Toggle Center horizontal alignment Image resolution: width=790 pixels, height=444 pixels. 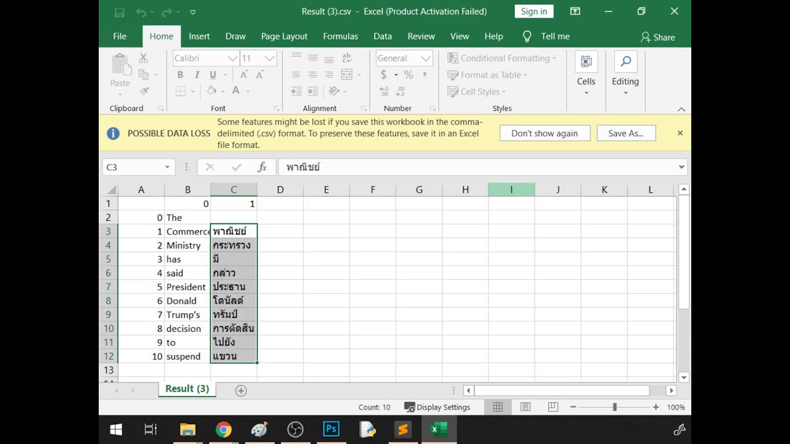tap(313, 75)
